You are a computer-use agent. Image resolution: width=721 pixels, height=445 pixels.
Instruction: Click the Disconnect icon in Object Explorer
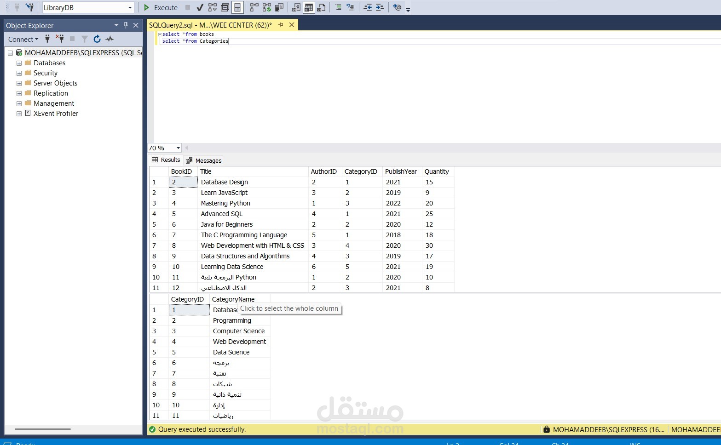60,39
